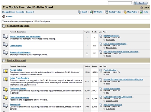The image size is (151, 112).
Task: Open the Red wine for Sangria post
Action: pos(113,105)
